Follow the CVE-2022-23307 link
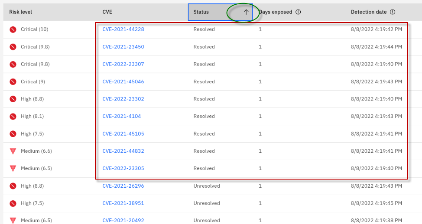The image size is (422, 224). tap(123, 64)
